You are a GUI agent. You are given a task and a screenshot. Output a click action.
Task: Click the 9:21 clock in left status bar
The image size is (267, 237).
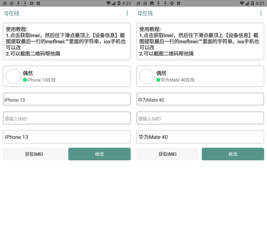click(126, 3)
